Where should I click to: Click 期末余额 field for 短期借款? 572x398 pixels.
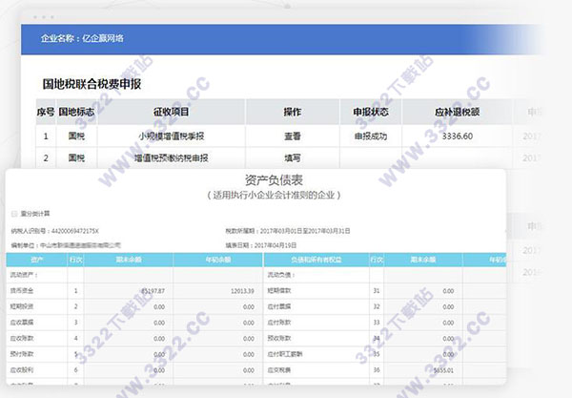pyautogui.click(x=423, y=291)
